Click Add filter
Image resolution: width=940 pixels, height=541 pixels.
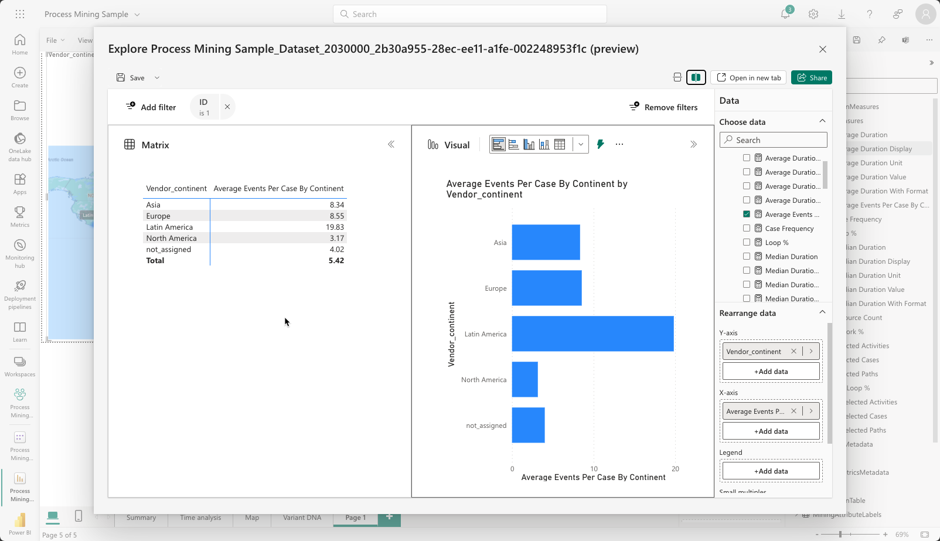151,107
